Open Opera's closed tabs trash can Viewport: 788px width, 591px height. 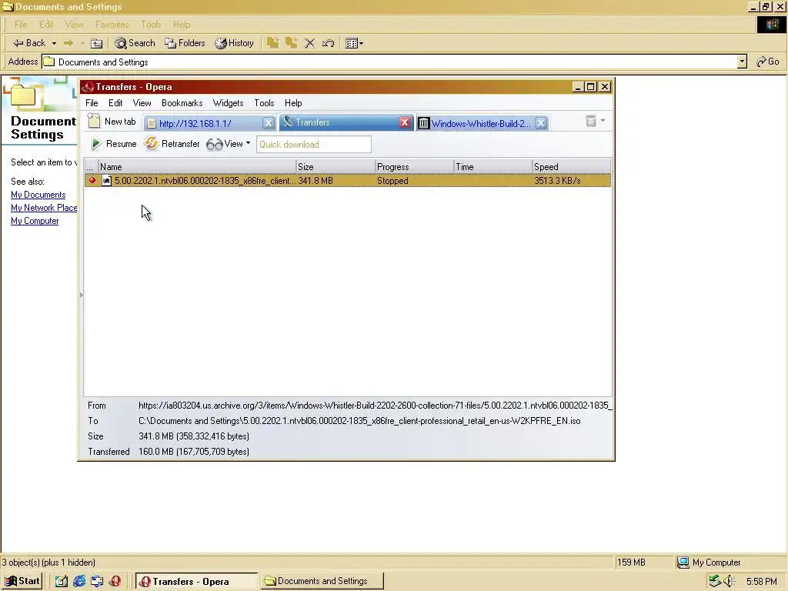[591, 121]
